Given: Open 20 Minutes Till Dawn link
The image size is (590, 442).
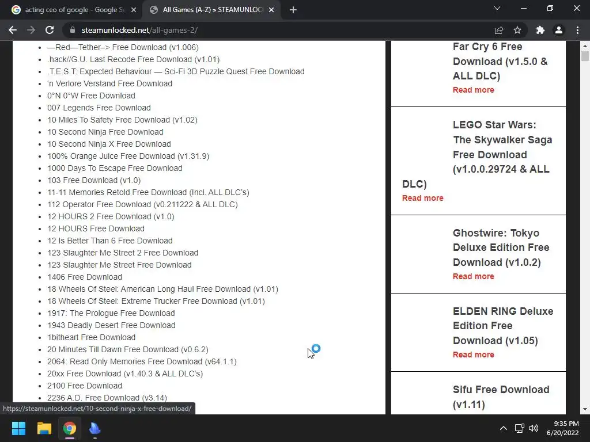Looking at the screenshot, I should [128, 349].
